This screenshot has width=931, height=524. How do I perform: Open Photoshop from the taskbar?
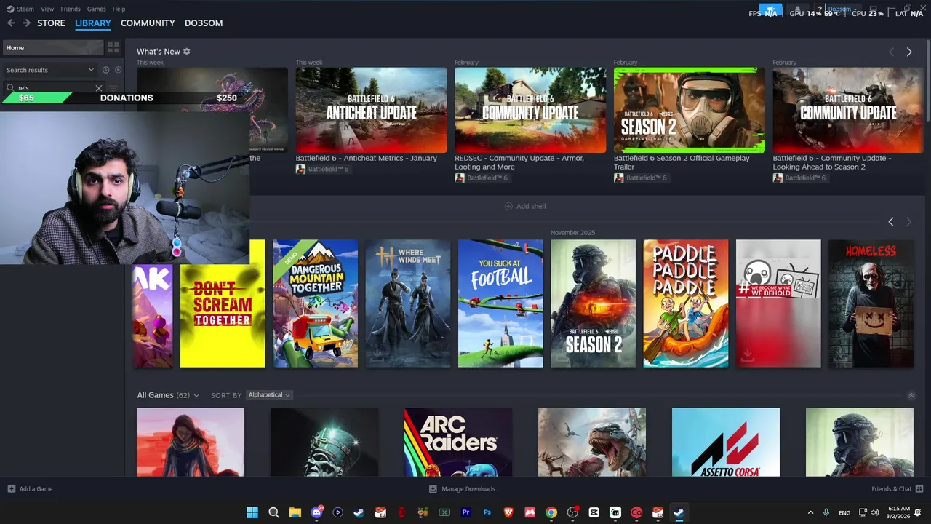click(487, 512)
